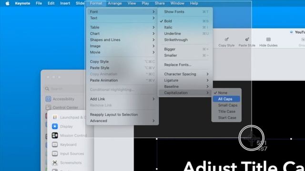This screenshot has height=171, width=305.
Task: Toggle Italic in the Font submenu
Action: (x=185, y=28)
